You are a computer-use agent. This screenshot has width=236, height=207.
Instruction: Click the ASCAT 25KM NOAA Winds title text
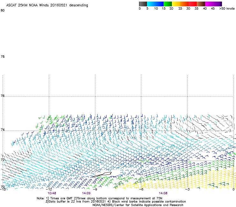(x=47, y=5)
